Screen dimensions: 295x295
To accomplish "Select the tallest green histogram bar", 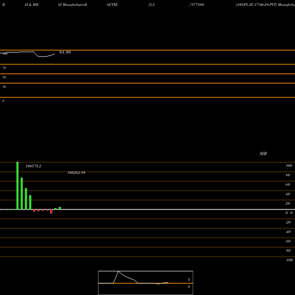I will [18, 186].
